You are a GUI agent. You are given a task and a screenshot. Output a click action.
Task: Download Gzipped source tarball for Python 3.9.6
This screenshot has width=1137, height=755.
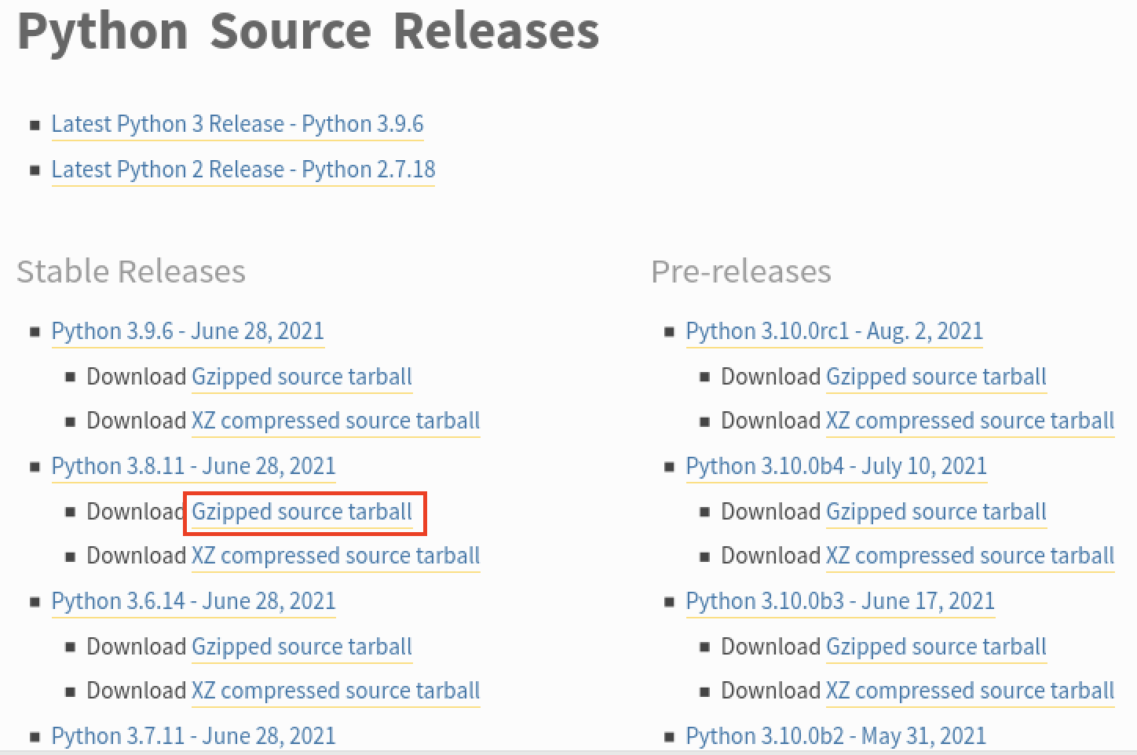click(x=302, y=377)
